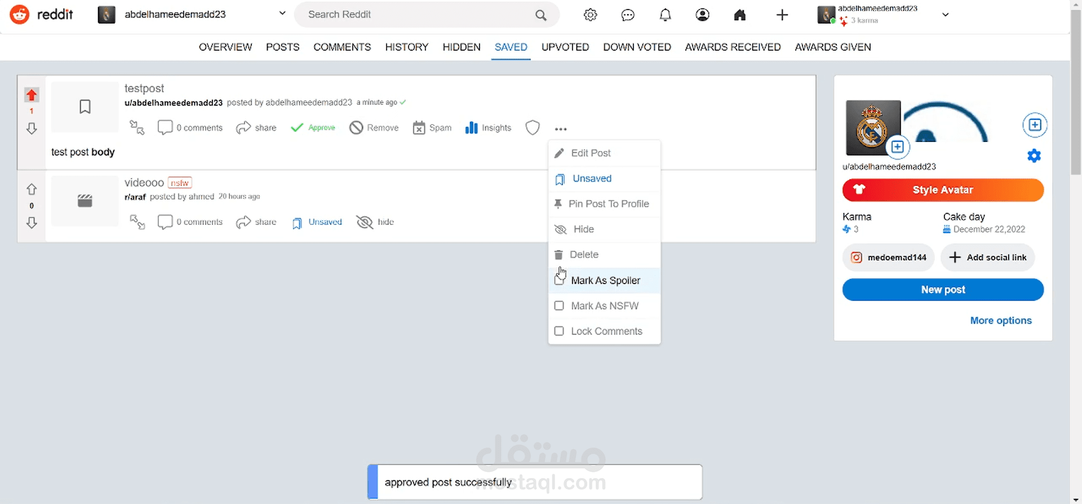Upvote the testpost post
The image size is (1082, 504).
pyautogui.click(x=32, y=95)
